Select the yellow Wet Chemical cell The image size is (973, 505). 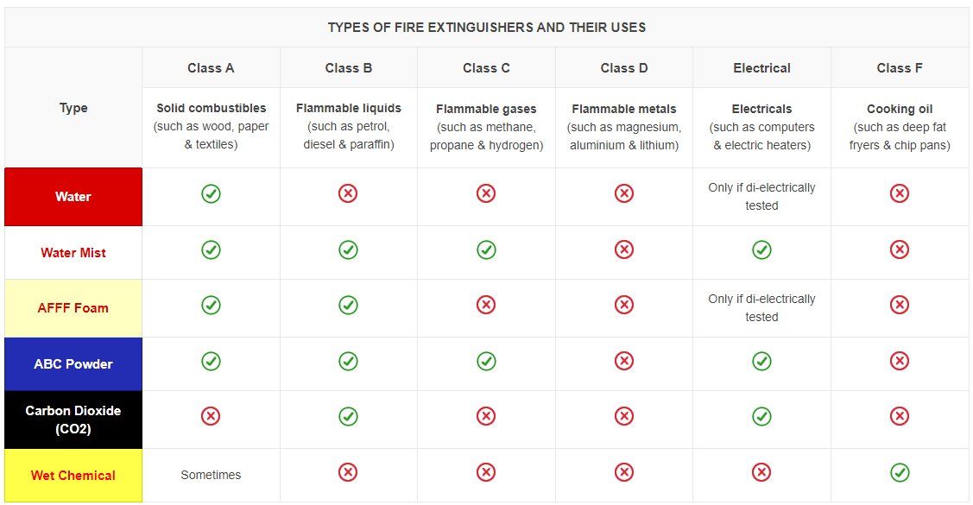[x=73, y=476]
